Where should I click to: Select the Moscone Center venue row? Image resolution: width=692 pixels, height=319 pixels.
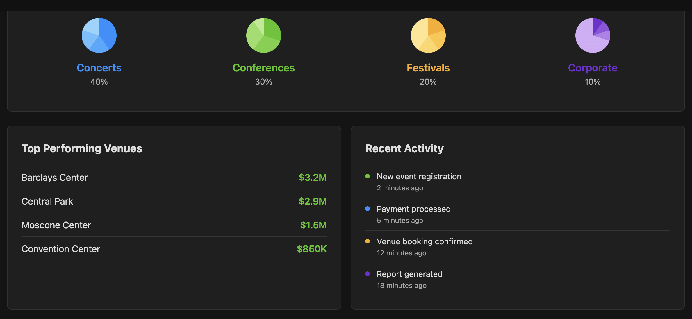click(x=174, y=225)
